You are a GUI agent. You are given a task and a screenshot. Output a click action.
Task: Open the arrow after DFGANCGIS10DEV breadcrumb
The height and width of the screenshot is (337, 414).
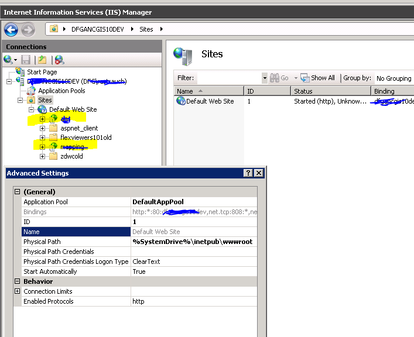point(132,29)
